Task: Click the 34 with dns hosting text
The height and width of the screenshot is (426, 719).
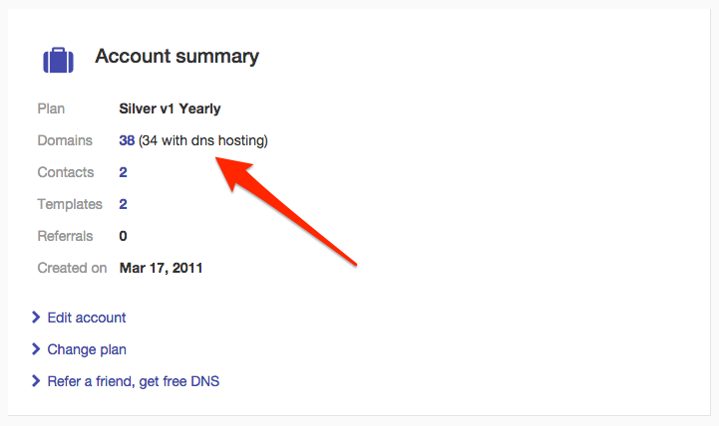Action: coord(203,140)
